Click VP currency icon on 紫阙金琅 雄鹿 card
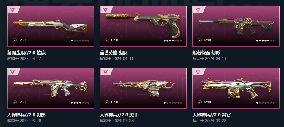The image size is (284, 127). [15, 40]
